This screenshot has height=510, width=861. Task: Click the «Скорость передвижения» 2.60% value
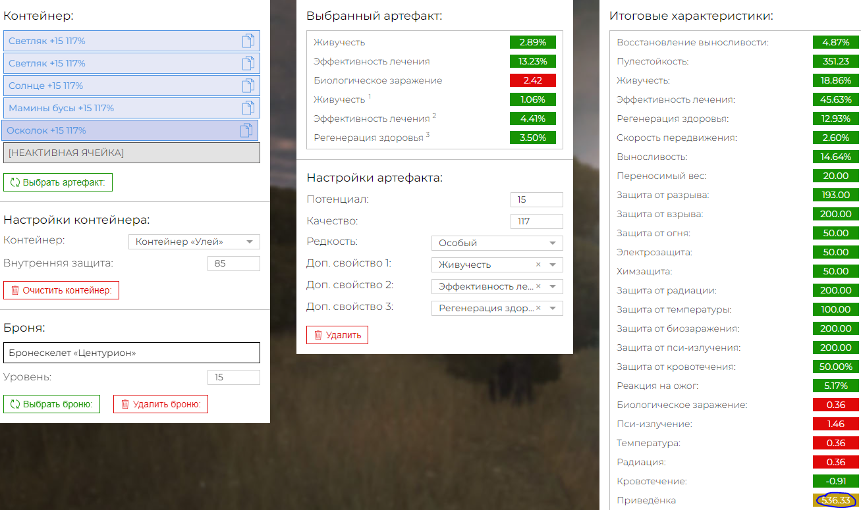836,138
